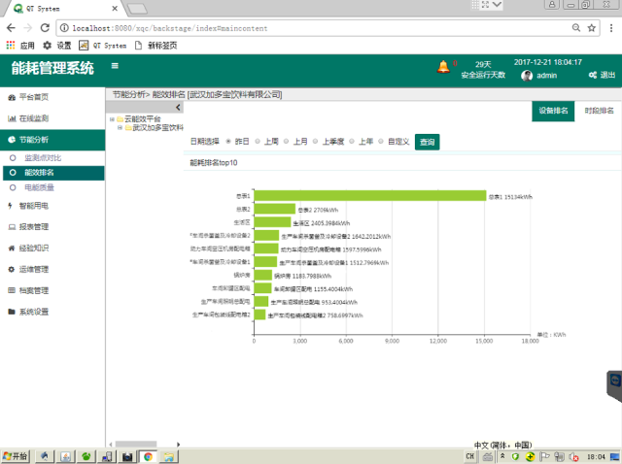
Task: Bookmark the page with the star icon
Action: pyautogui.click(x=592, y=28)
